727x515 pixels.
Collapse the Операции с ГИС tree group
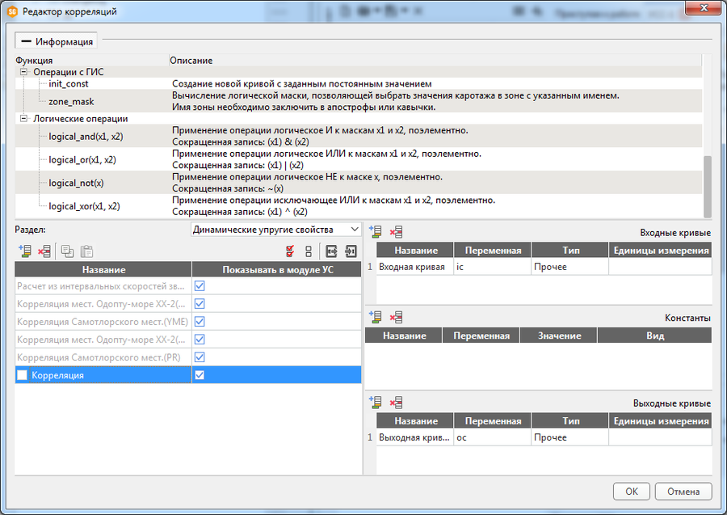tap(24, 72)
